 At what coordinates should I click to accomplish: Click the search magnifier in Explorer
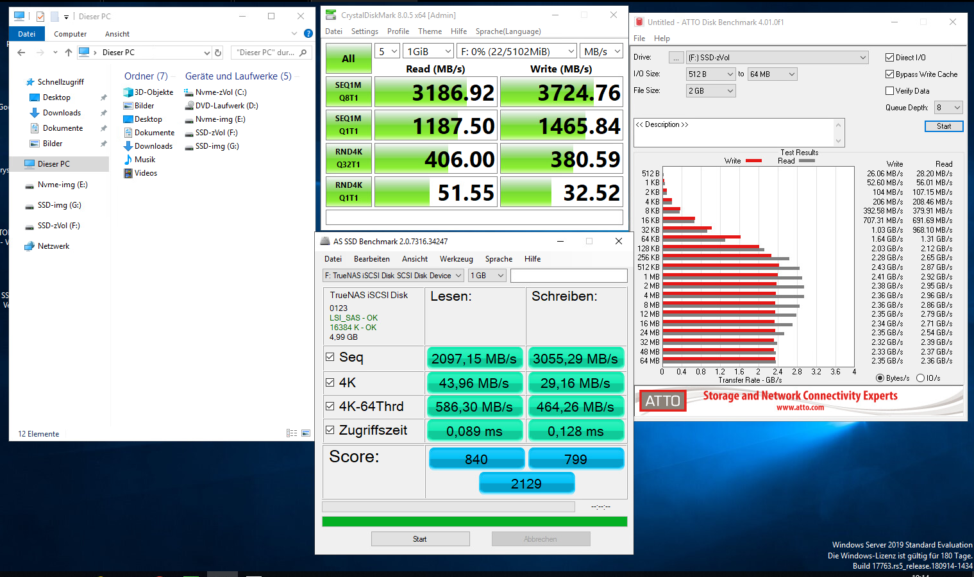pyautogui.click(x=303, y=53)
